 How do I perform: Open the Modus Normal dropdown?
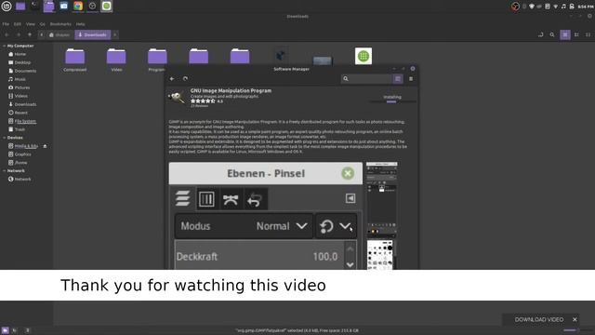[244, 226]
